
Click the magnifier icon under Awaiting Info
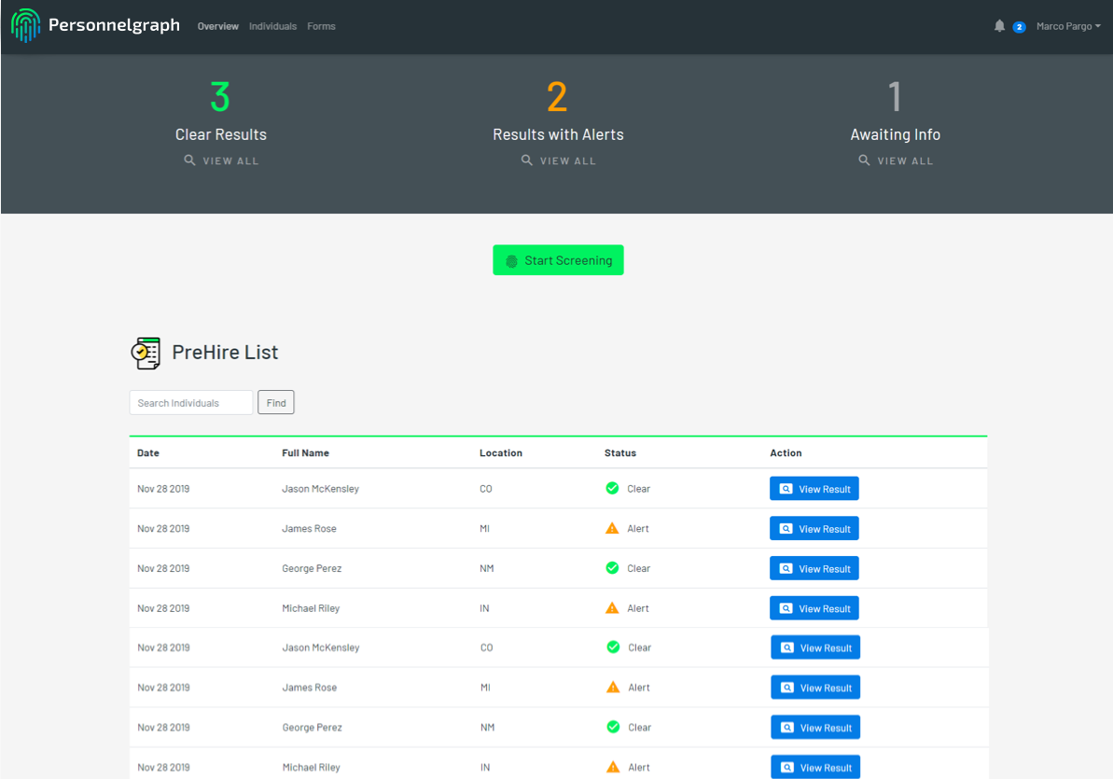[x=864, y=160]
